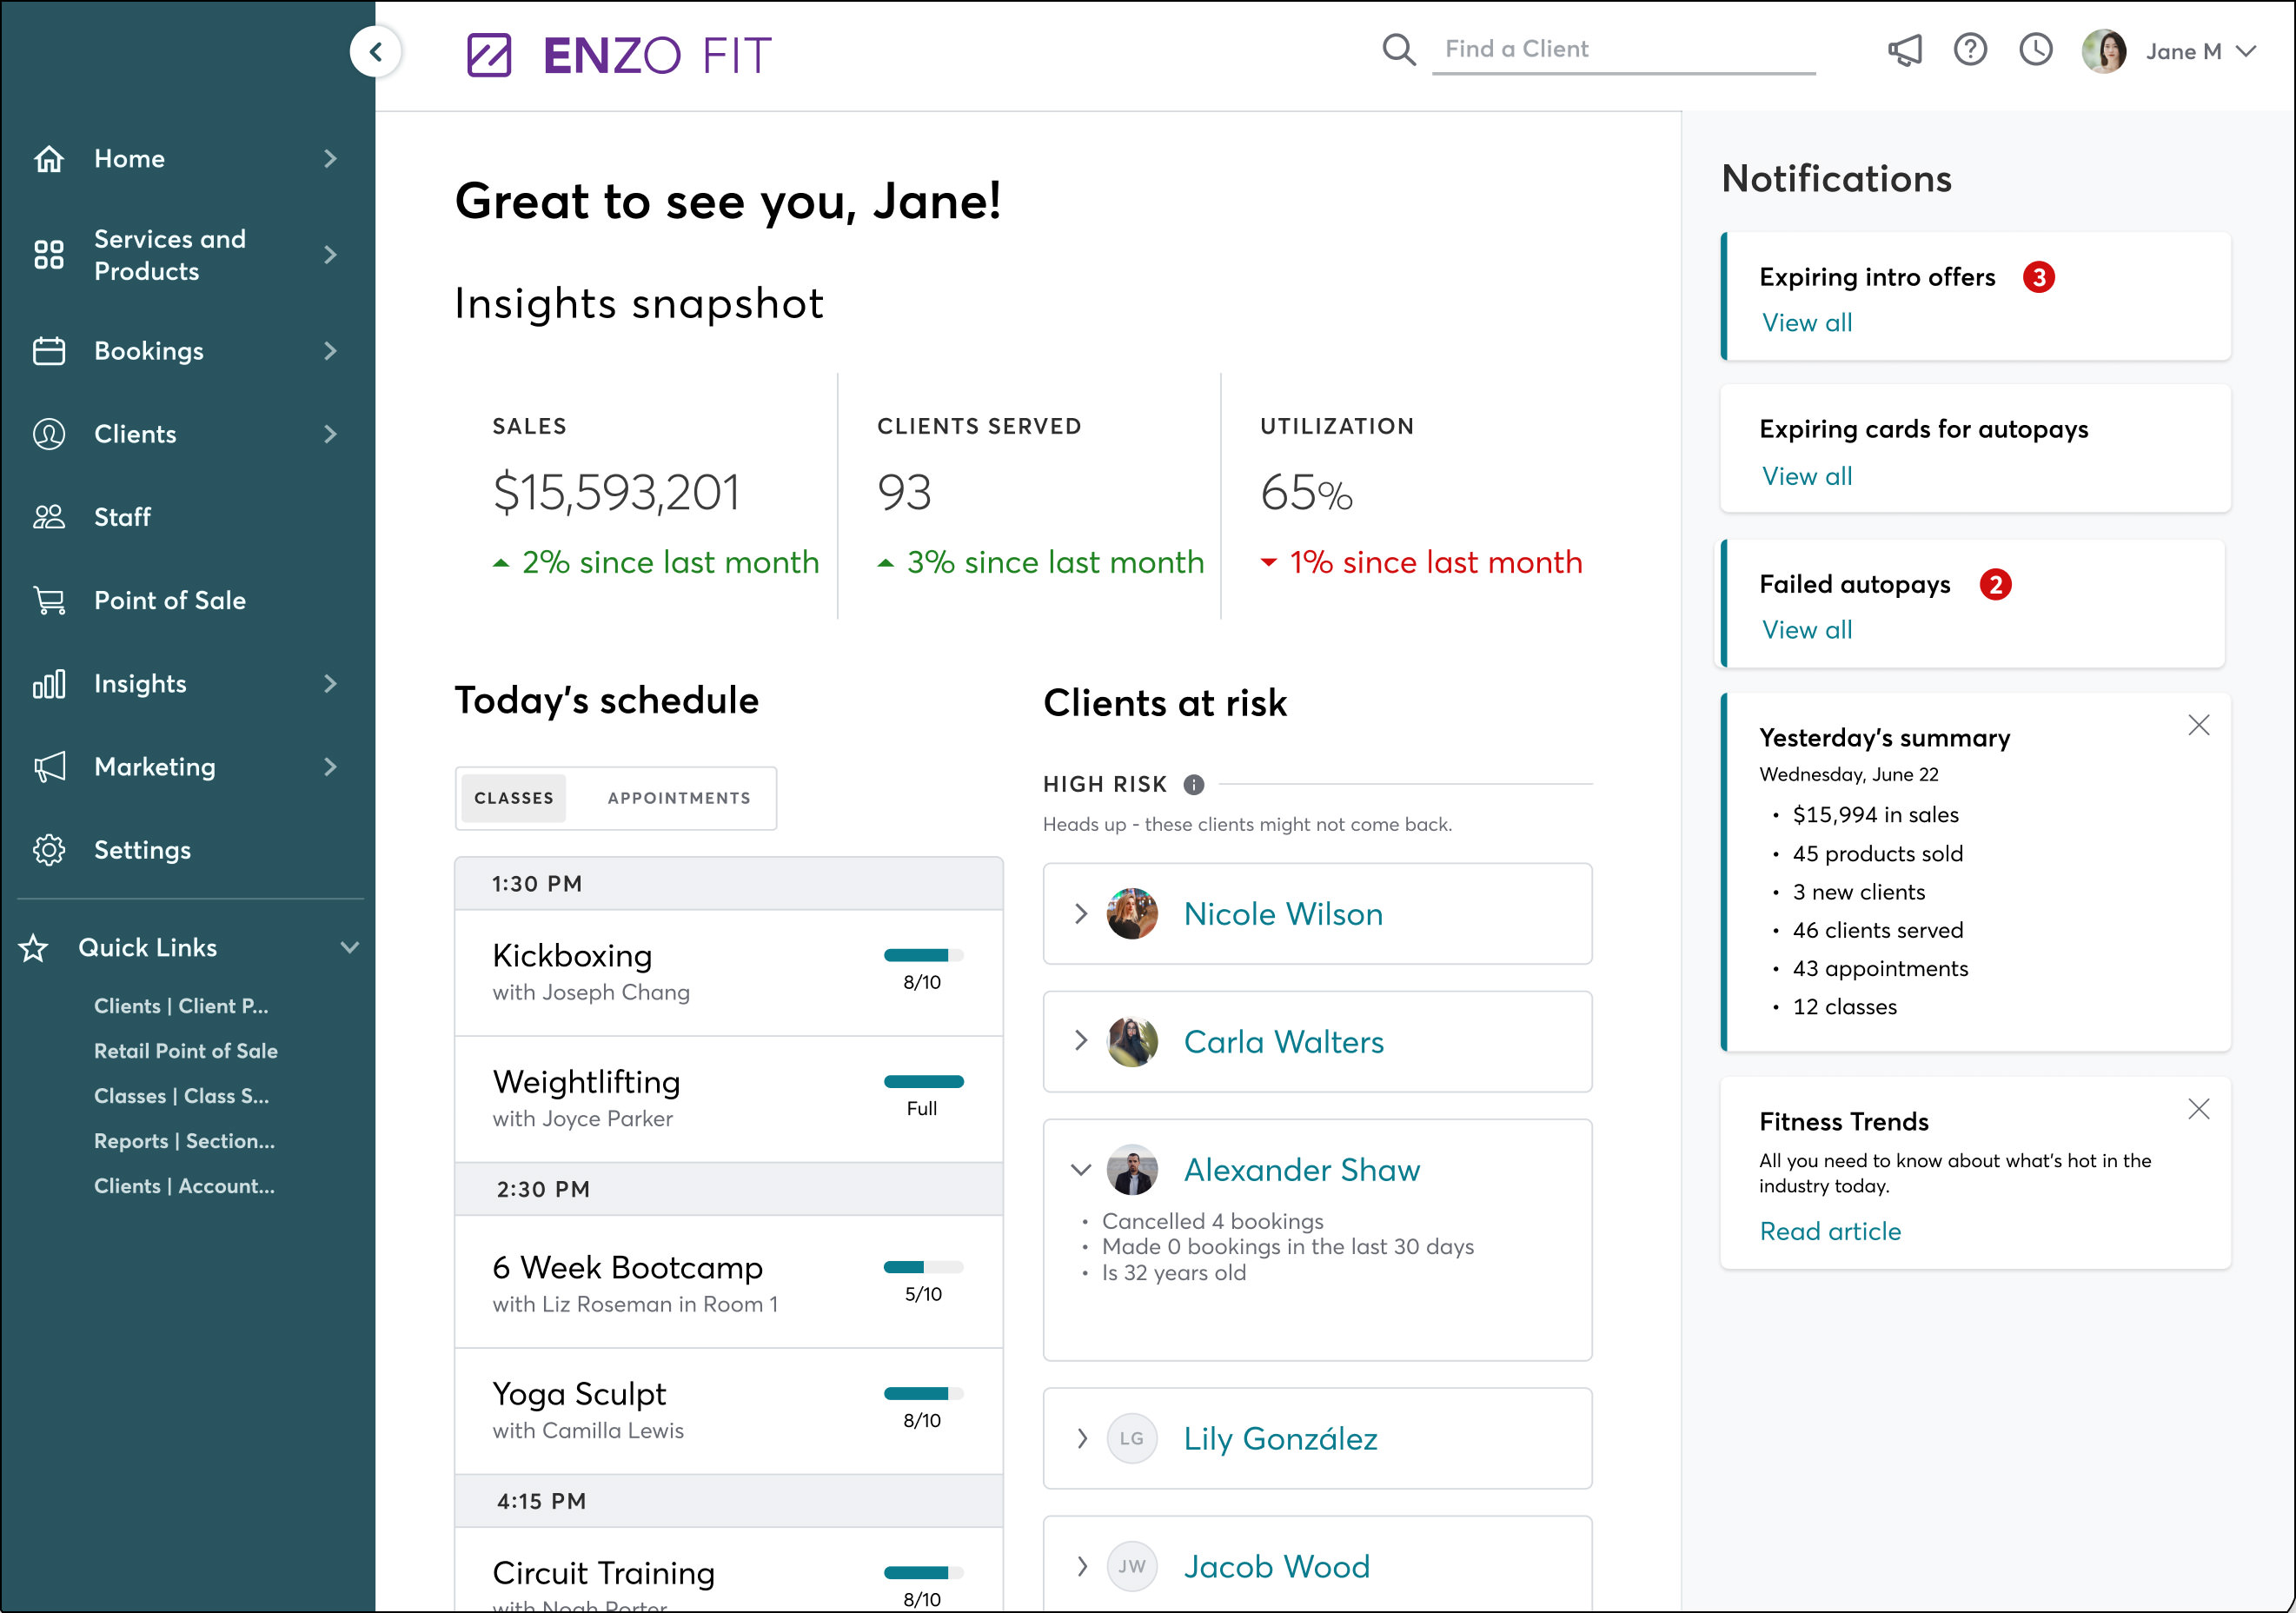Click the Marketing megaphone icon in sidebar
This screenshot has height=1613, width=2296.
click(x=49, y=767)
